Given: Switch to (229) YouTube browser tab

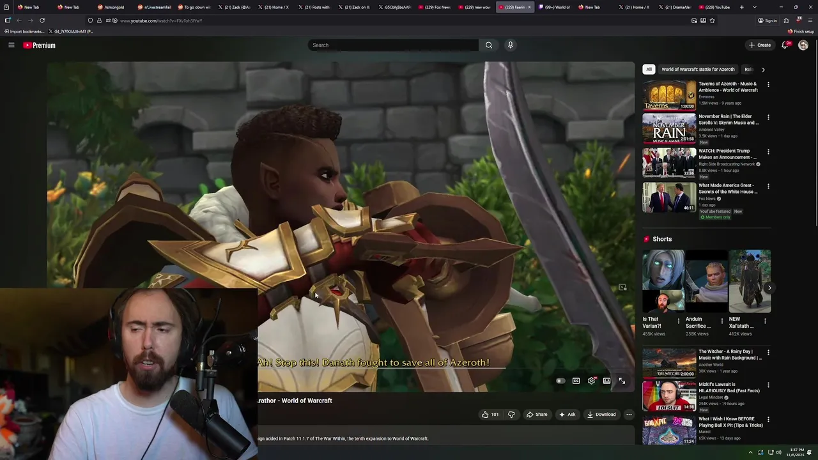Looking at the screenshot, I should pyautogui.click(x=714, y=7).
